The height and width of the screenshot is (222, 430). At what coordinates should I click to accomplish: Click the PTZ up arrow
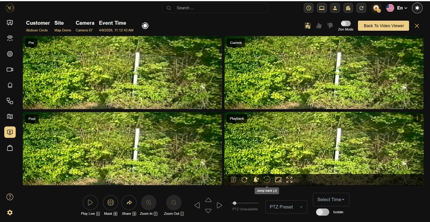(x=209, y=200)
